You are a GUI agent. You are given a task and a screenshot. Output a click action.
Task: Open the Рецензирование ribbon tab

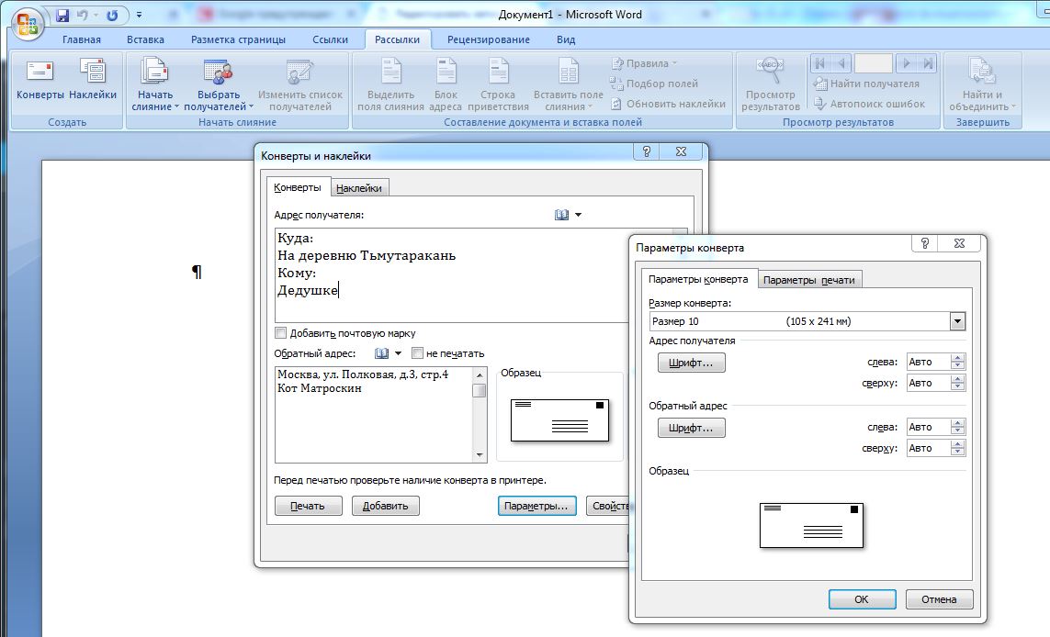click(488, 39)
